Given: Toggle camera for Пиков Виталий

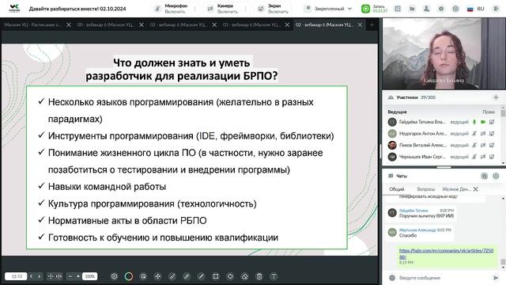Looking at the screenshot, I should [x=483, y=145].
